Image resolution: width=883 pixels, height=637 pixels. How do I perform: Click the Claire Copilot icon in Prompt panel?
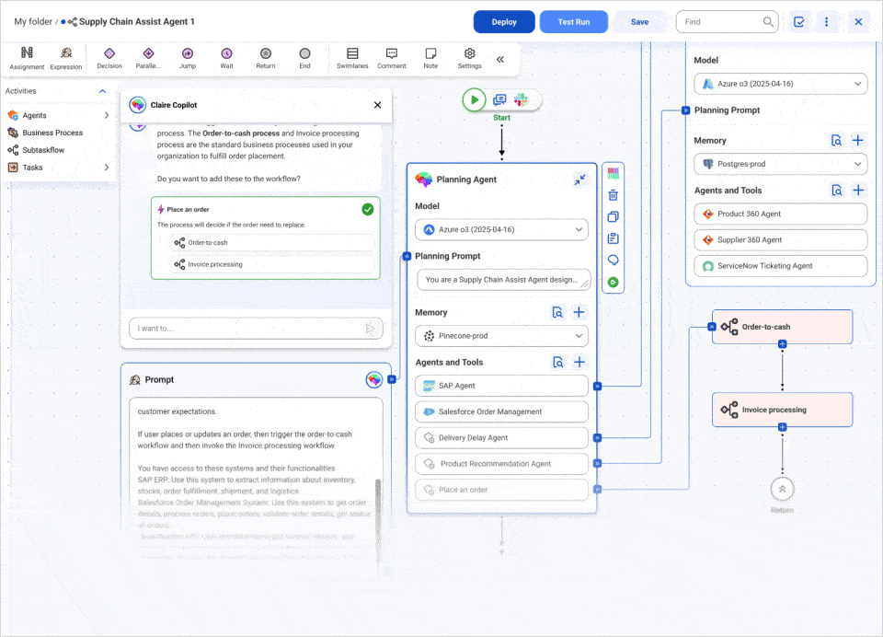374,379
